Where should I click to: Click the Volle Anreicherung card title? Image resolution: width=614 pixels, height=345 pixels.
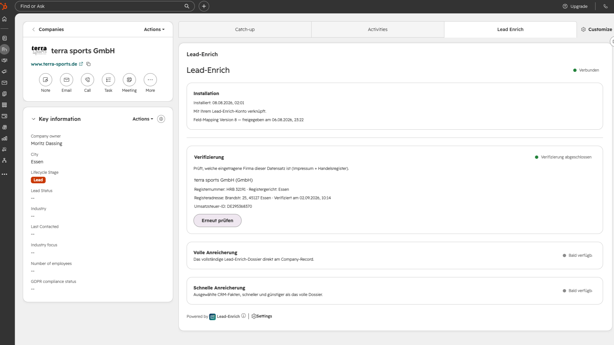click(215, 252)
